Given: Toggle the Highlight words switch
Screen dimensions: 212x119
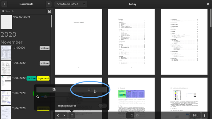Looking at the screenshot, I should (x=103, y=106).
